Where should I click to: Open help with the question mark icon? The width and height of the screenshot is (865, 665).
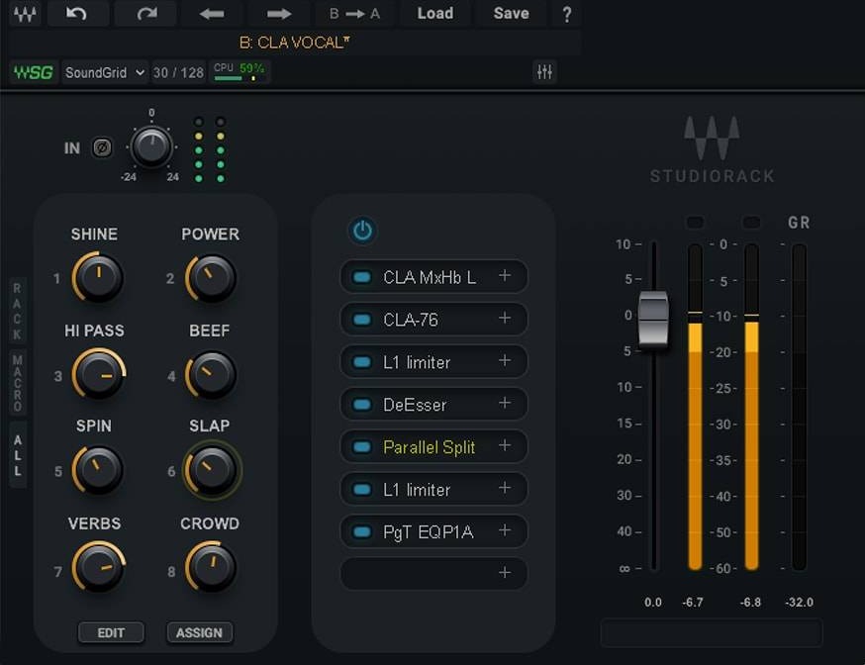click(x=566, y=13)
